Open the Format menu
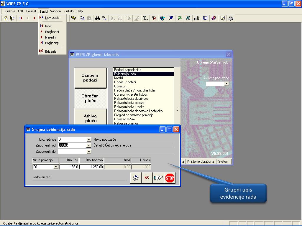Screen dimensions: 302x226 [31, 11]
